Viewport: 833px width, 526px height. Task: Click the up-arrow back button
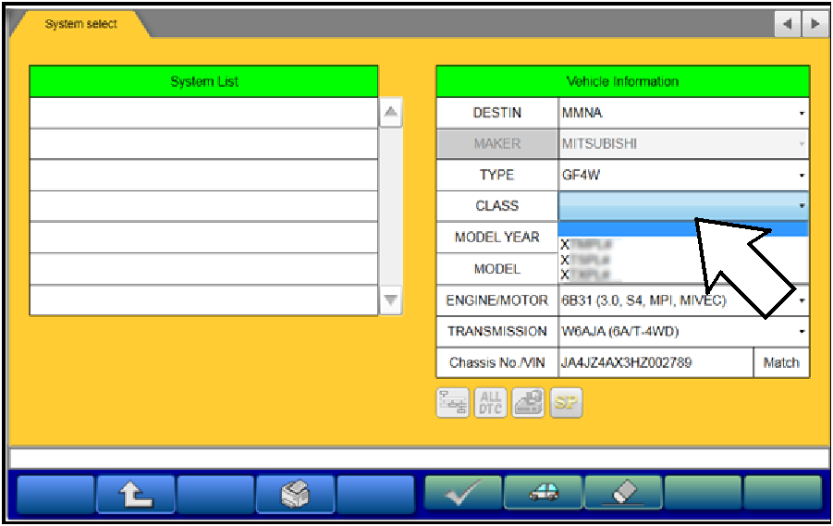pos(135,494)
